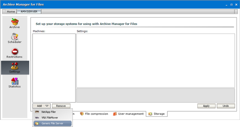
Task: Click the Remove button
Action: pyautogui.click(x=61, y=106)
